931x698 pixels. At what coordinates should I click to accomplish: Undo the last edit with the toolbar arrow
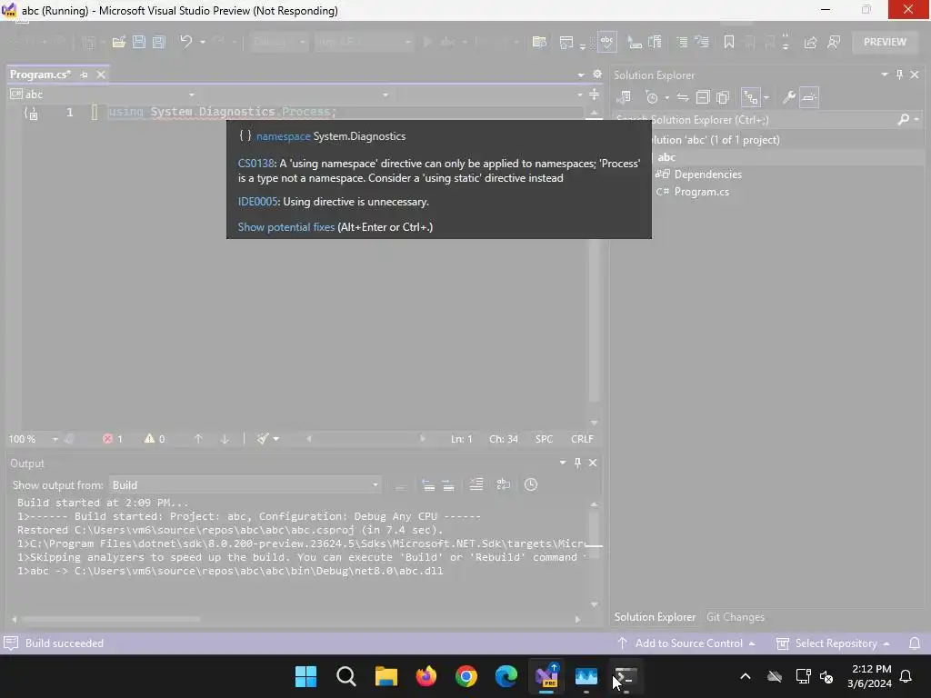(185, 42)
